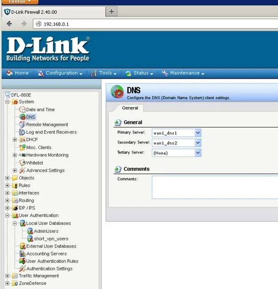The width and height of the screenshot is (278, 289).
Task: Click the Routing folder icon
Action: [15, 200]
